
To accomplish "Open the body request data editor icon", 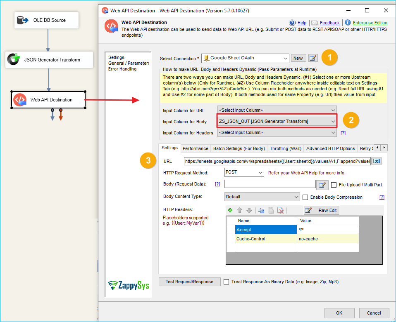I will click(322, 185).
